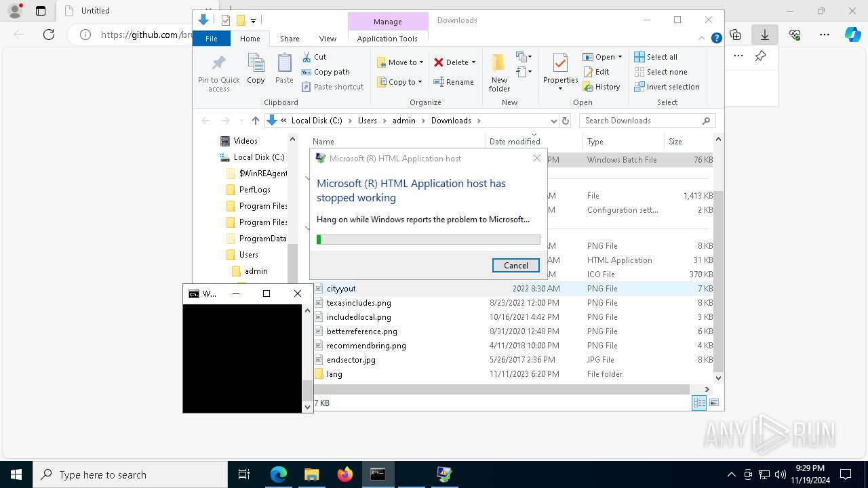
Task: Sort by Size column header
Action: coord(688,142)
